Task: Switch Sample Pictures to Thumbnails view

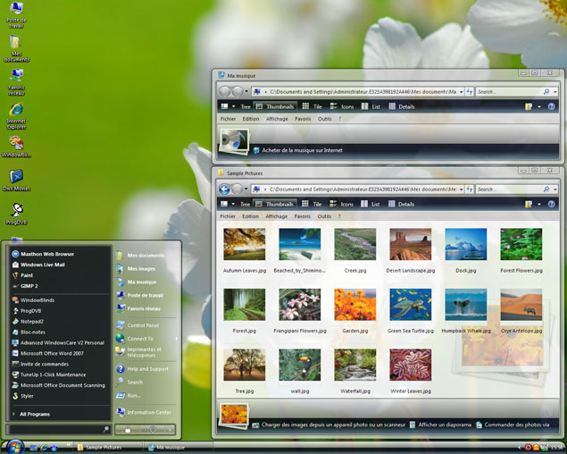Action: (274, 204)
